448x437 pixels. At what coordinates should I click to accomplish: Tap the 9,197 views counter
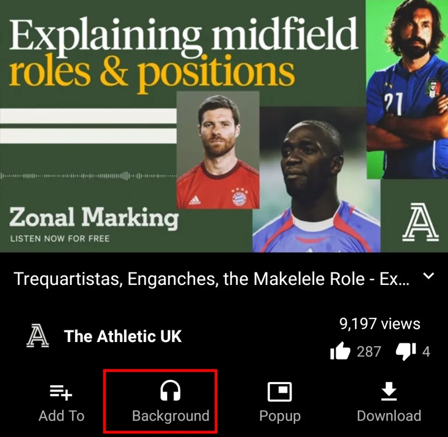pos(380,324)
